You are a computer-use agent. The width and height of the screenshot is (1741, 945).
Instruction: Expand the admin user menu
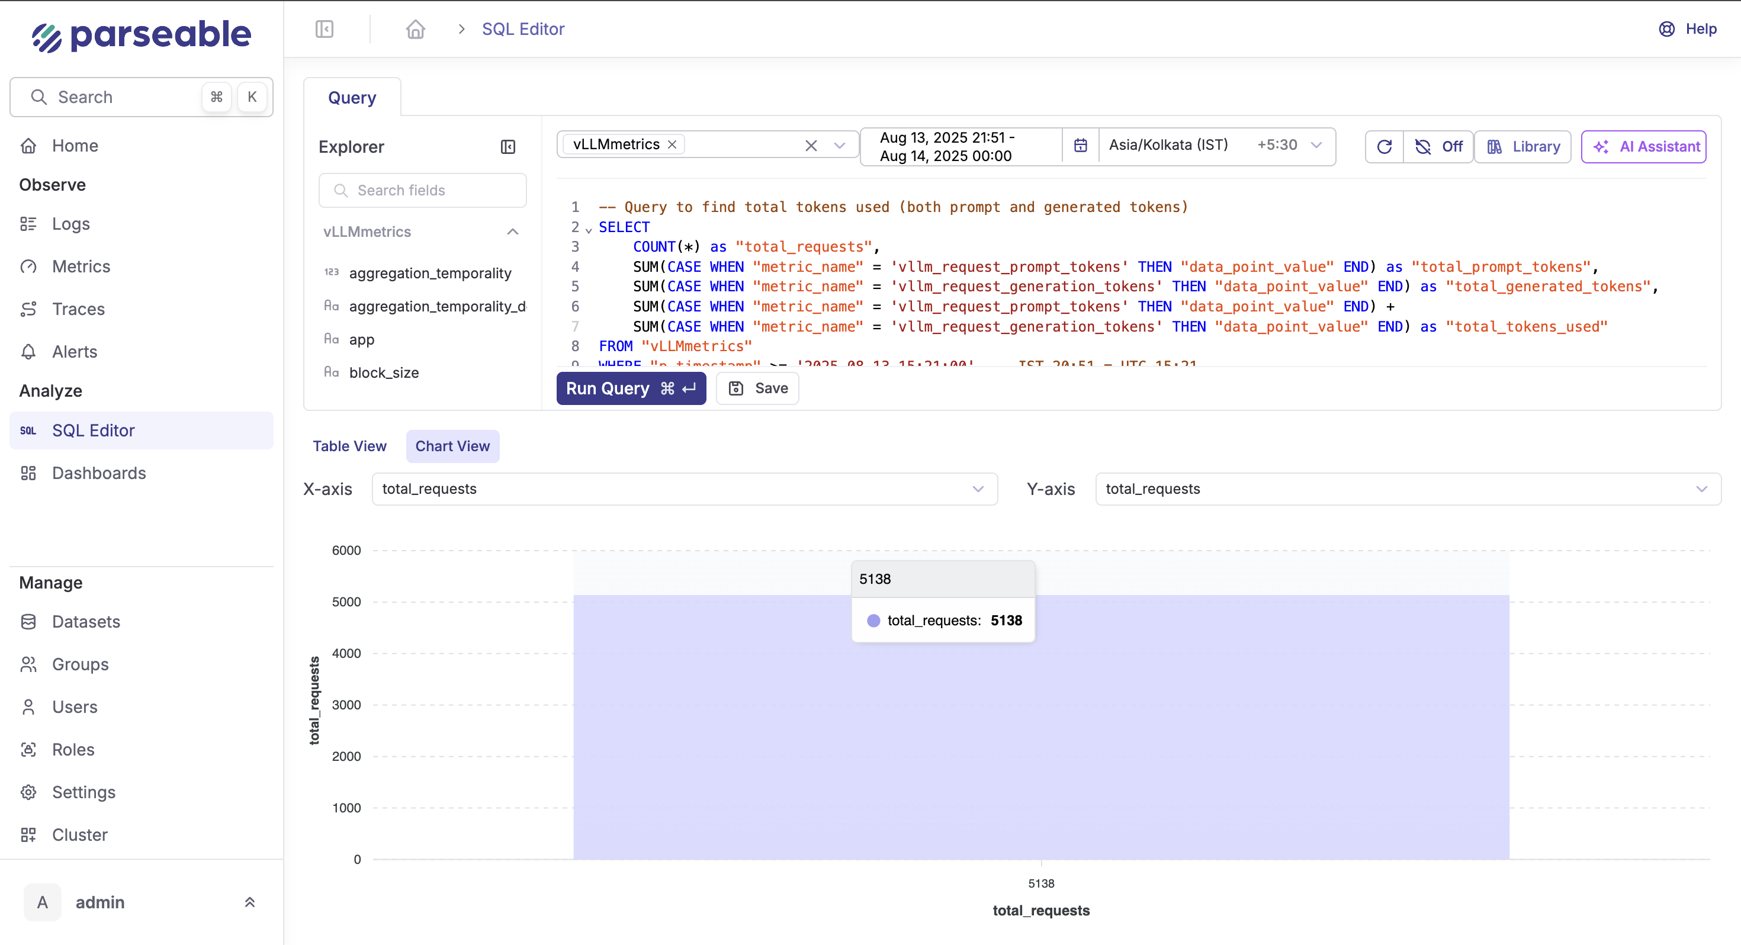click(249, 902)
